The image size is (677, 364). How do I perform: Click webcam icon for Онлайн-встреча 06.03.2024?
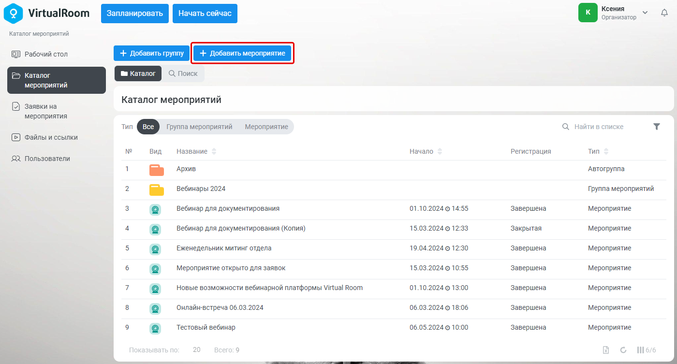click(155, 308)
